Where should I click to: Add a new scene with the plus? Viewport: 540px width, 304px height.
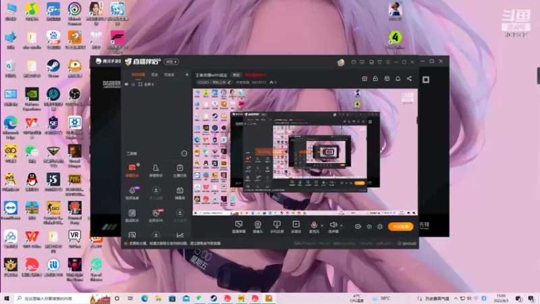[x=187, y=74]
